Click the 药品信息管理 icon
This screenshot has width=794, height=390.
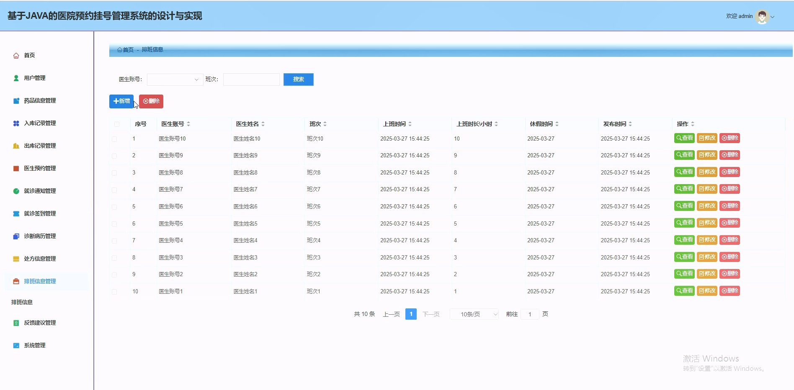tap(16, 100)
